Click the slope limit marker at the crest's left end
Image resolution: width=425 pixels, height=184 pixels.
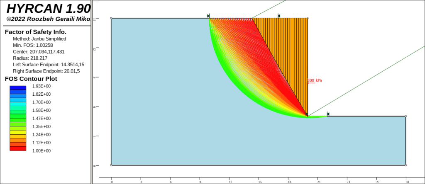click(208, 16)
